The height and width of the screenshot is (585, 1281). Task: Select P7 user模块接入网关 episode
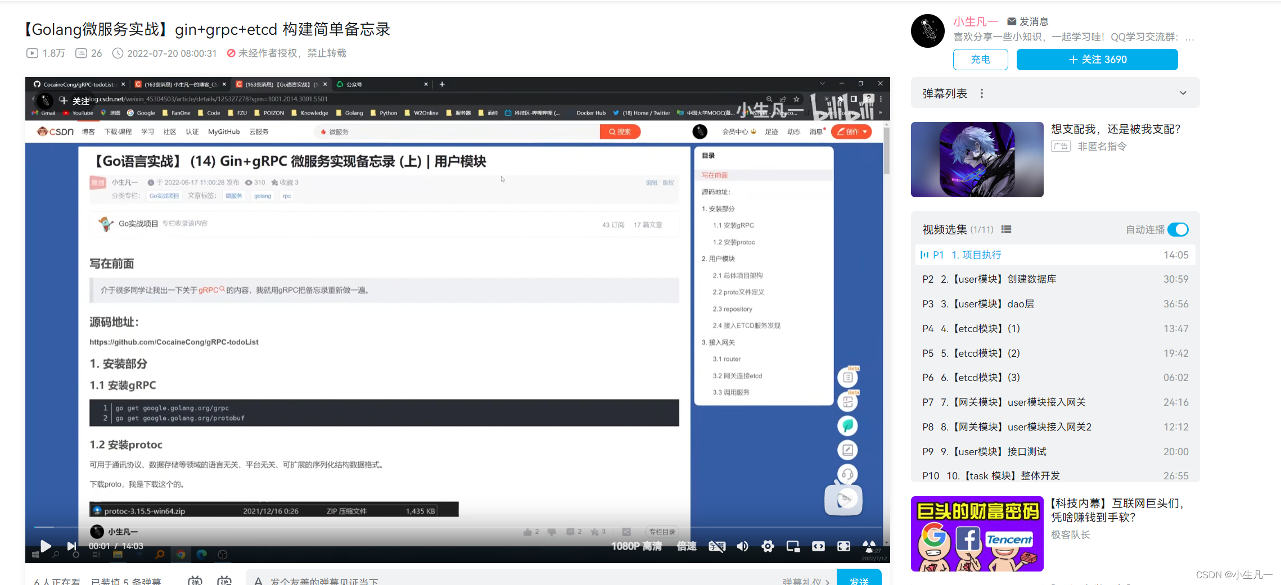click(1056, 402)
